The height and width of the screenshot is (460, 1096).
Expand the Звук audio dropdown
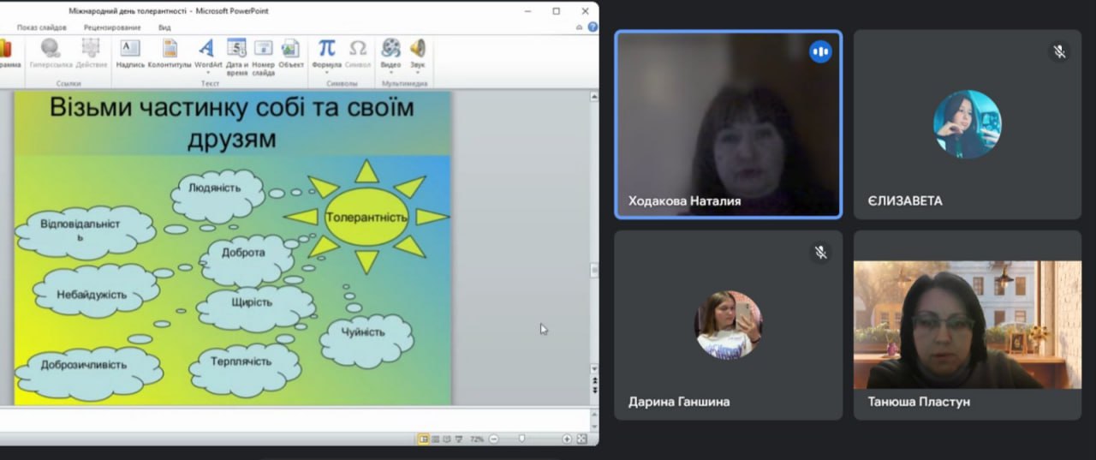(x=417, y=72)
